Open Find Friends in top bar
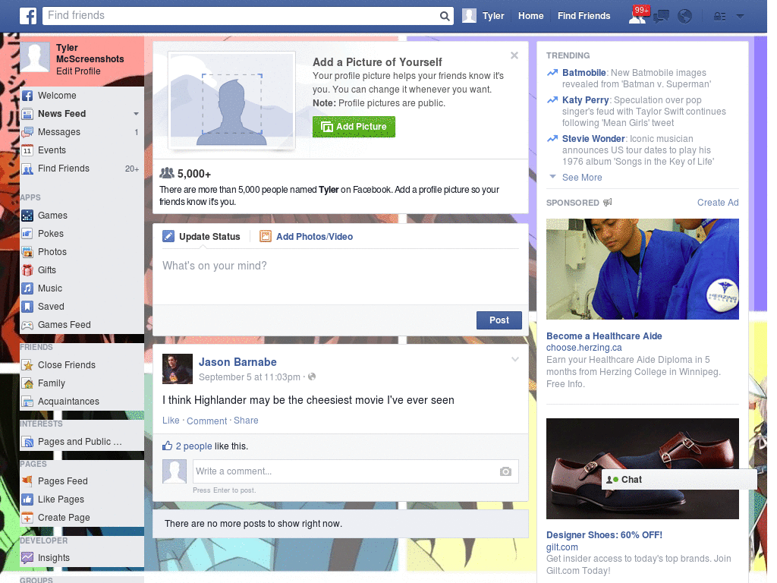 [584, 16]
